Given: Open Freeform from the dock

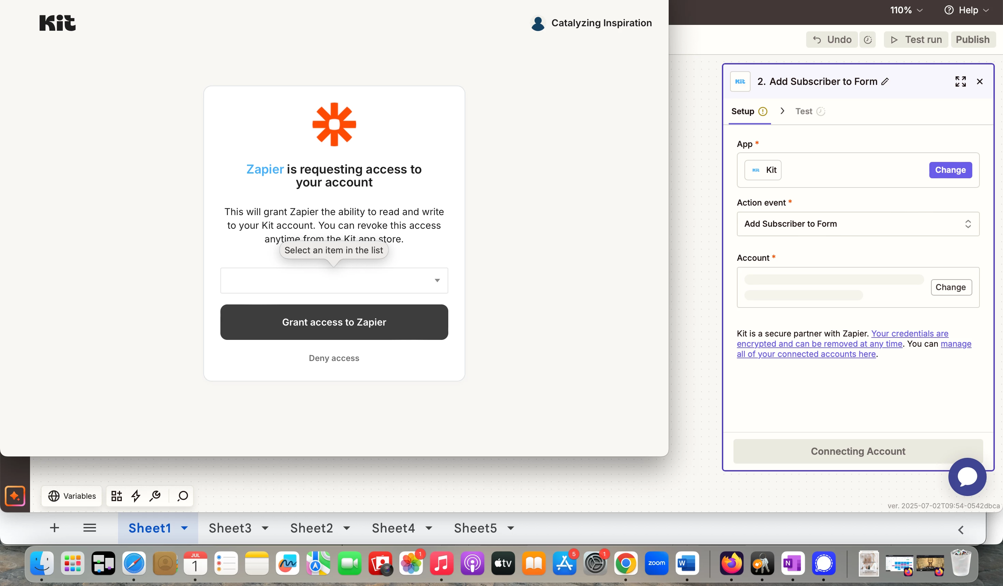Looking at the screenshot, I should click(x=287, y=563).
